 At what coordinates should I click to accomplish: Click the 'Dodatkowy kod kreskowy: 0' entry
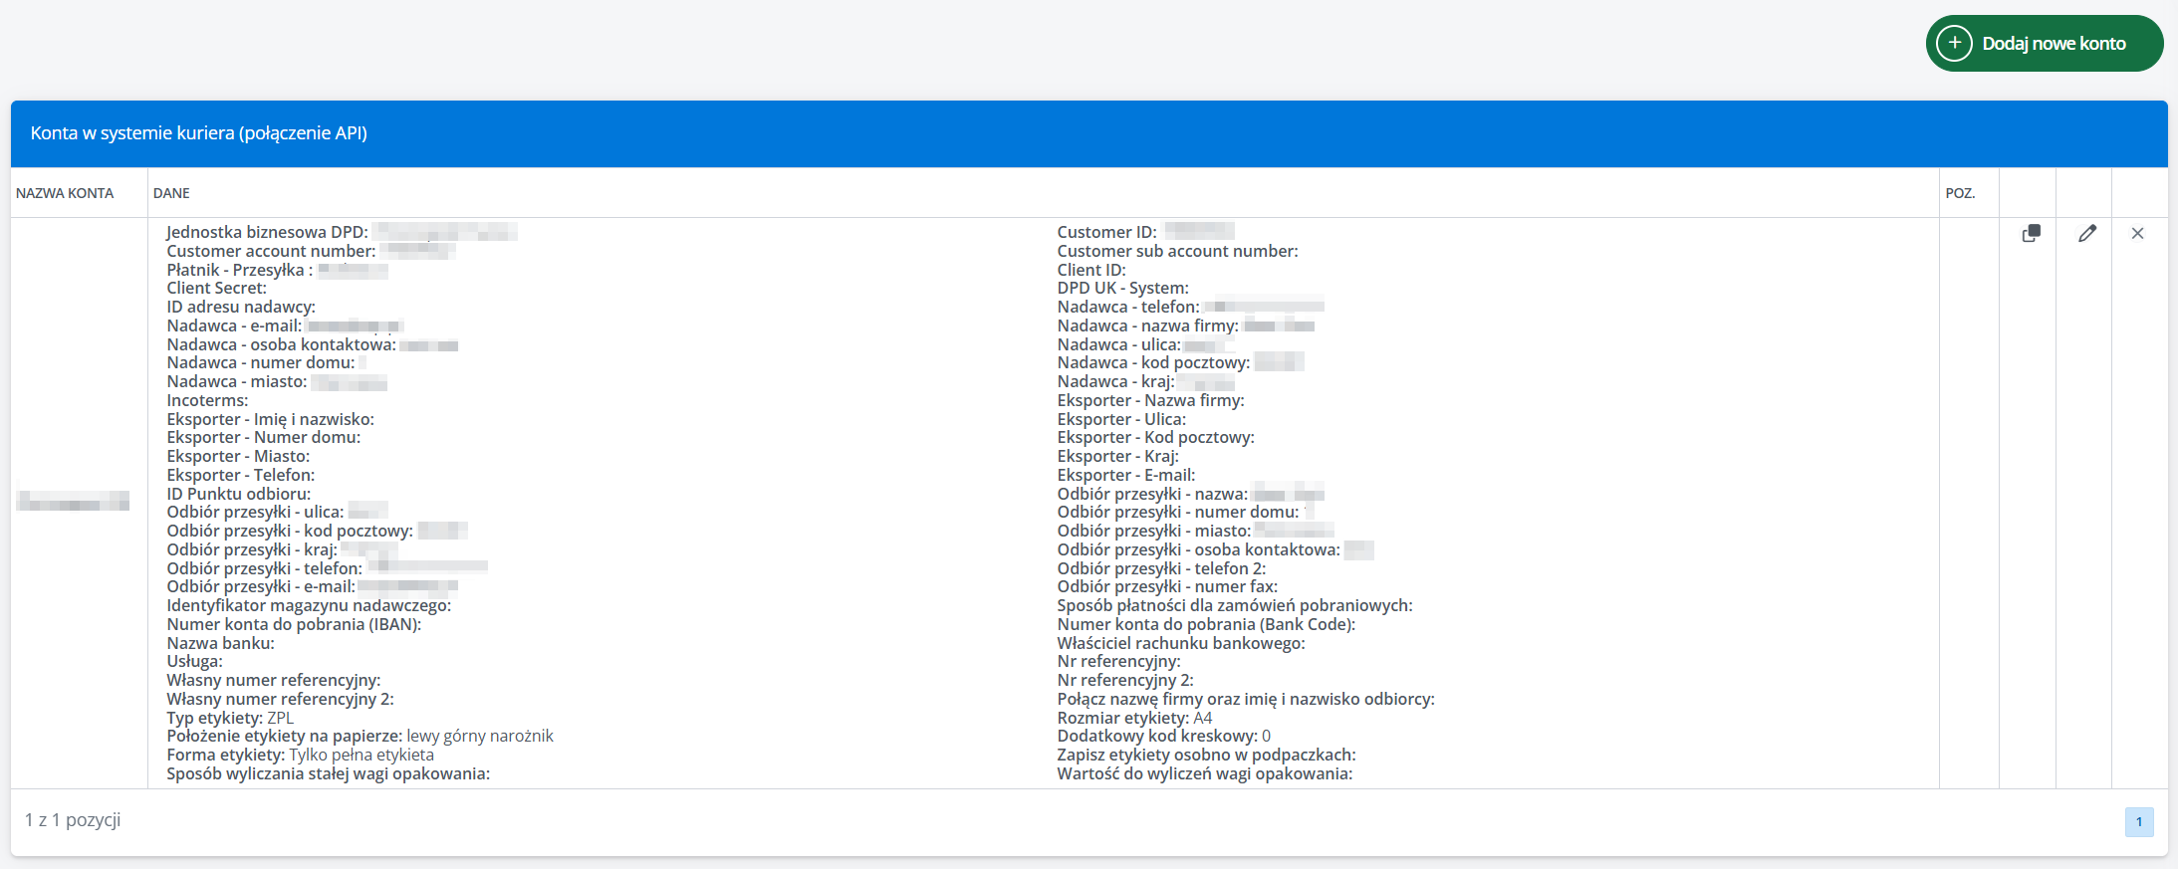pyautogui.click(x=1163, y=736)
